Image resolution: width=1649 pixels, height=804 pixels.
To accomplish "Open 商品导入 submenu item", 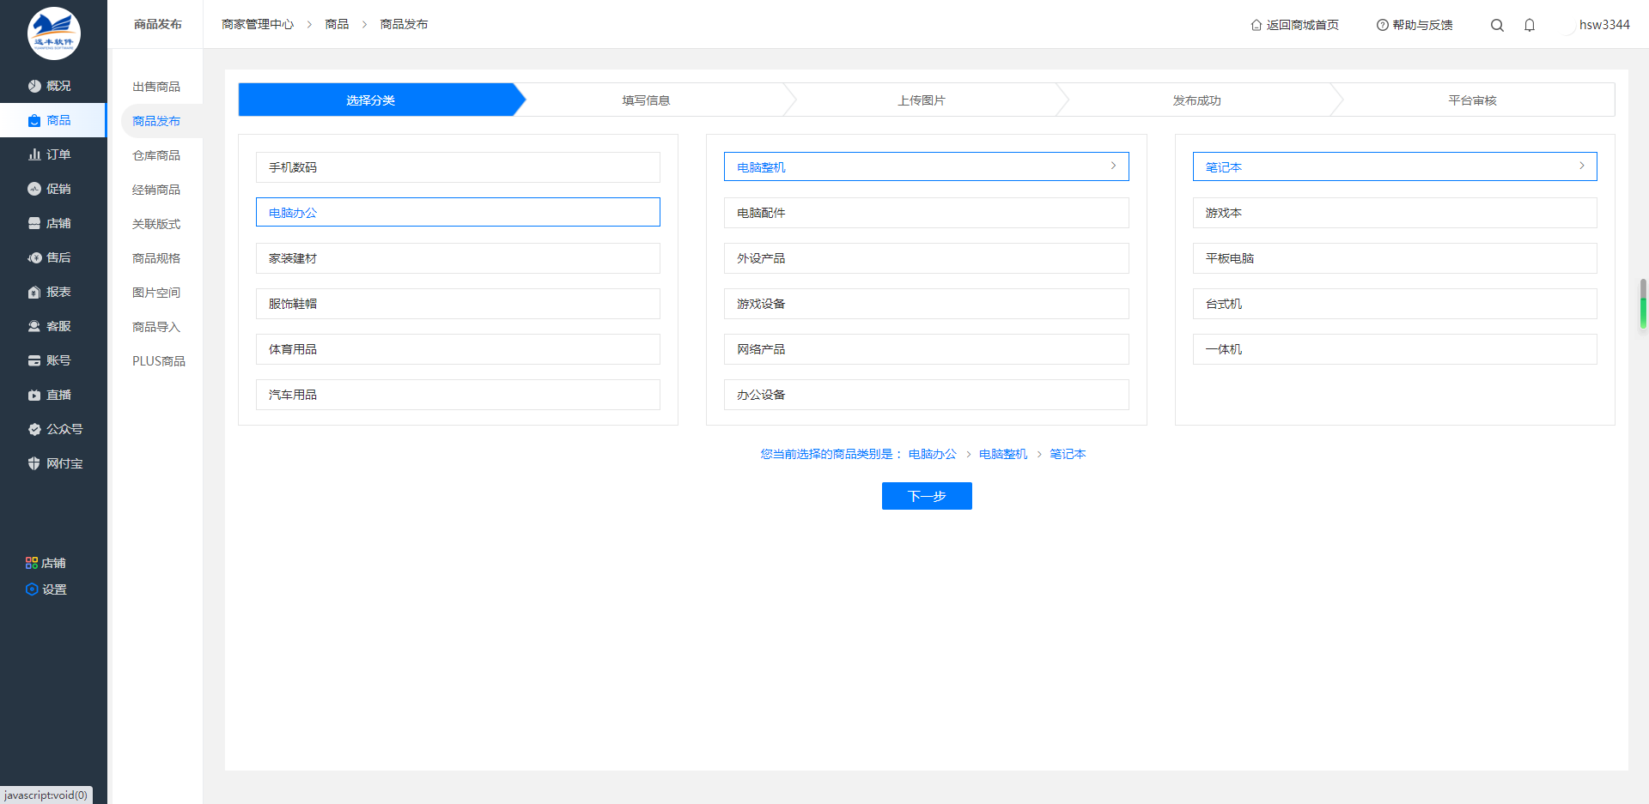I will coord(156,327).
